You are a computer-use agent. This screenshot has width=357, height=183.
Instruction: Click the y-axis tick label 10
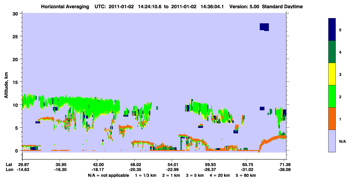pos(15,105)
